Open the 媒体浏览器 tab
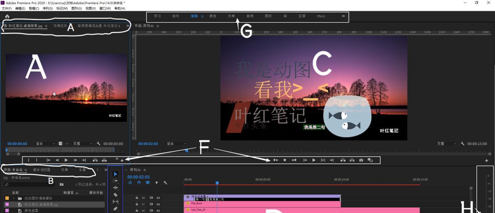 click(x=42, y=170)
